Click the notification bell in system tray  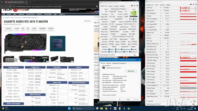coord(195,109)
